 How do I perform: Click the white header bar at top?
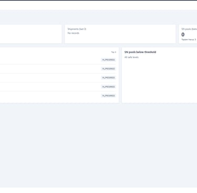(98, 5)
